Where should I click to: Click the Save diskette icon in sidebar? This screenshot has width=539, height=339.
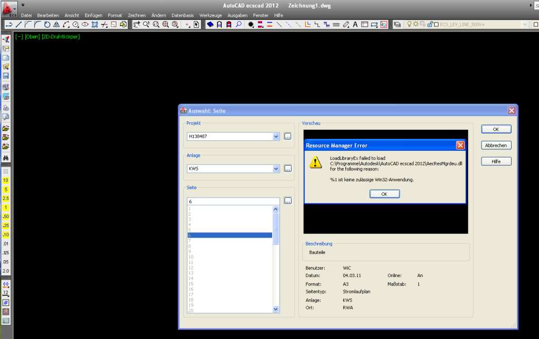point(6,76)
